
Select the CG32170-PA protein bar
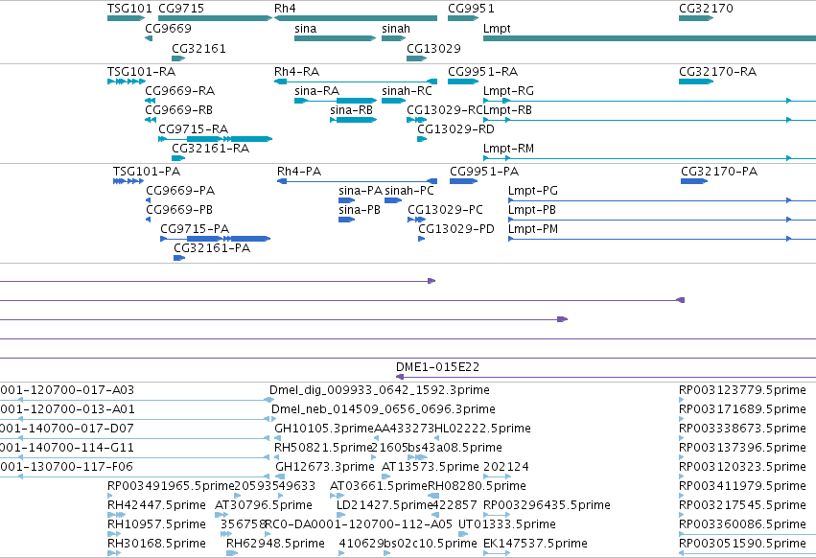click(x=694, y=181)
